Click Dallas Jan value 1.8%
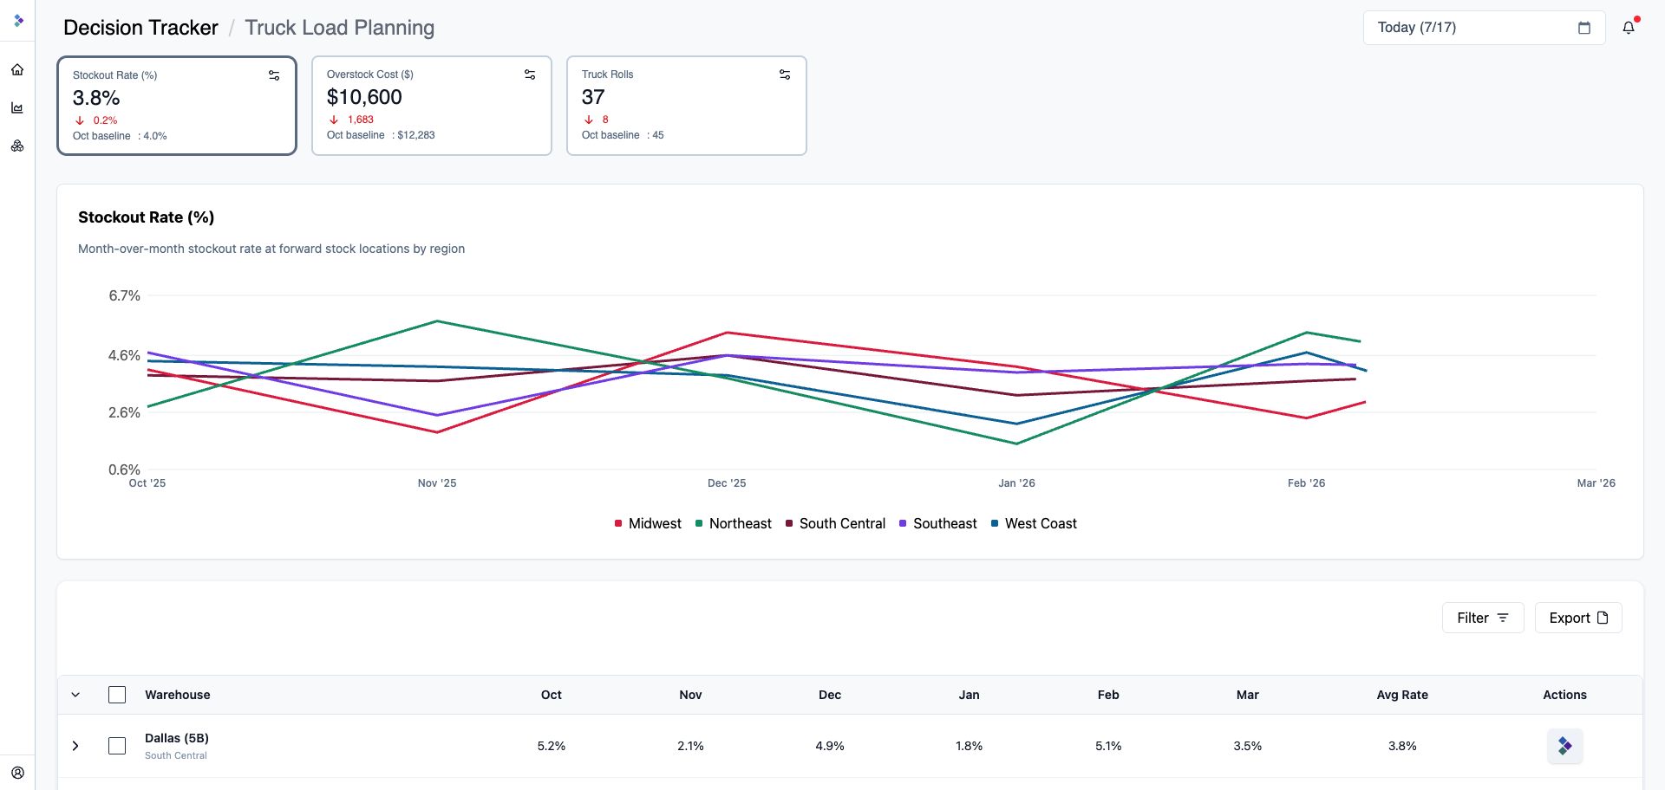Viewport: 1665px width, 790px height. [x=970, y=746]
